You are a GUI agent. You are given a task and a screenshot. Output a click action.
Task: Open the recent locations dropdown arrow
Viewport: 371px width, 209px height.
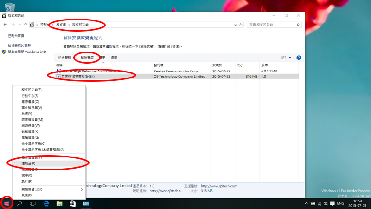coord(19,25)
